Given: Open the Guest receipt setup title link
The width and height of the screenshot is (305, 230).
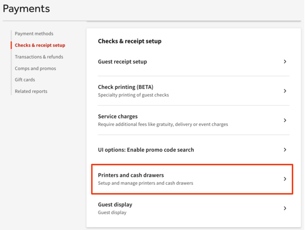Looking at the screenshot, I should pos(122,62).
